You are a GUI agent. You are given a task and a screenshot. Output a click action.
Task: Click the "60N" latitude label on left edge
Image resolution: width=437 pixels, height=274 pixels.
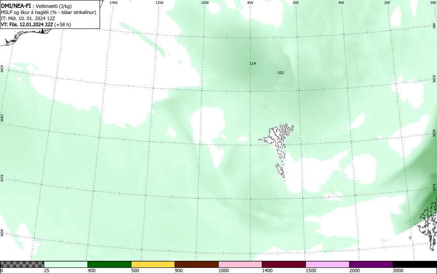point(2,233)
